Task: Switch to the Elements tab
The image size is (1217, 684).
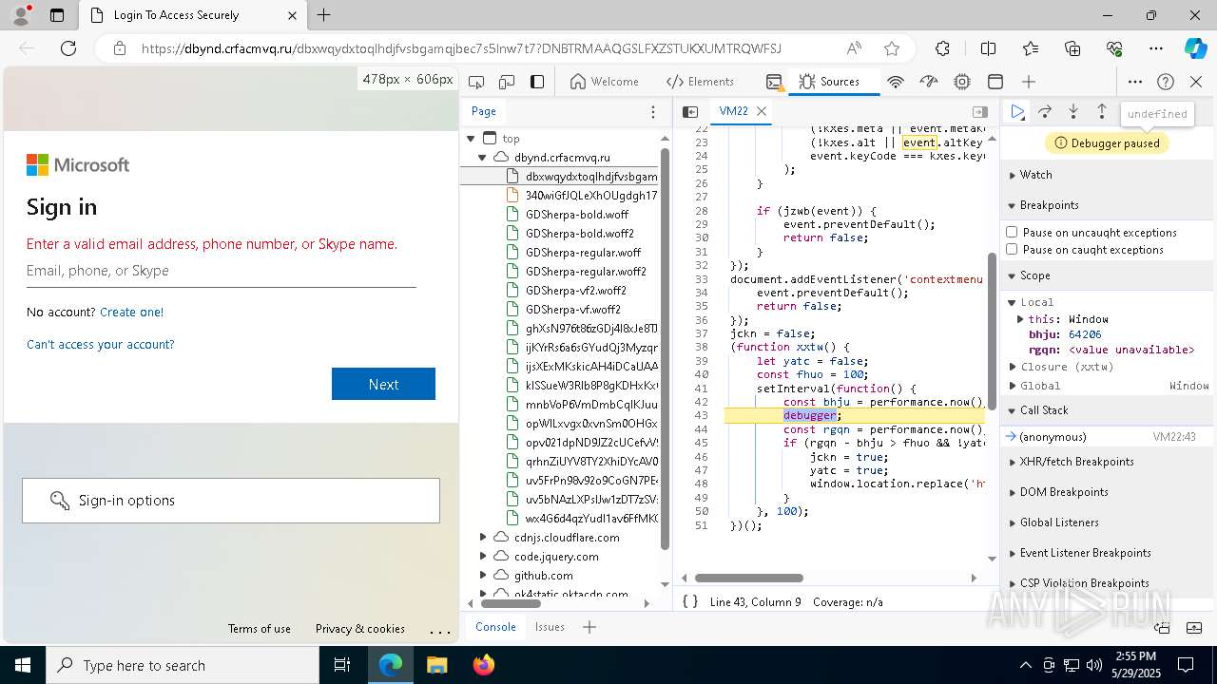Action: (x=701, y=82)
